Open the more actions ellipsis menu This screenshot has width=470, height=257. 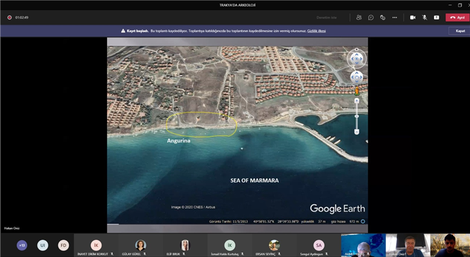(x=394, y=18)
